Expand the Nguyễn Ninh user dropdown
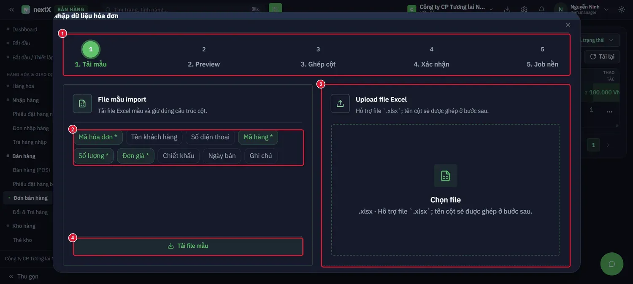633x284 pixels. pos(606,9)
